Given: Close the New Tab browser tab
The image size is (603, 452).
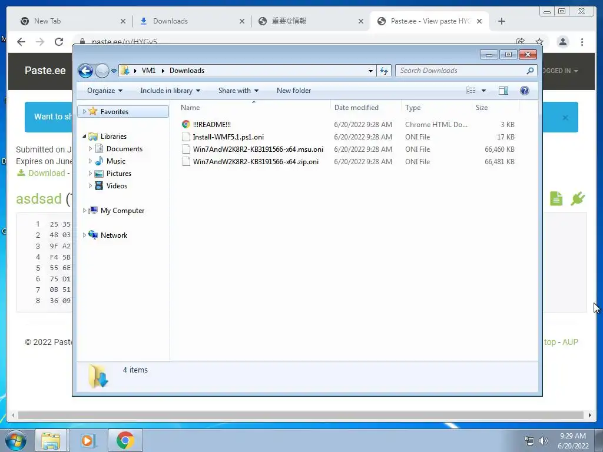Looking at the screenshot, I should 123,21.
